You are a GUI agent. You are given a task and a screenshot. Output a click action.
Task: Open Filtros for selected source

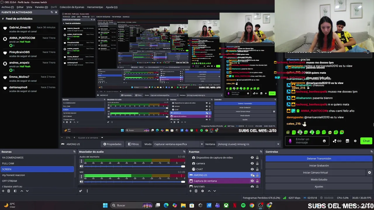133,144
